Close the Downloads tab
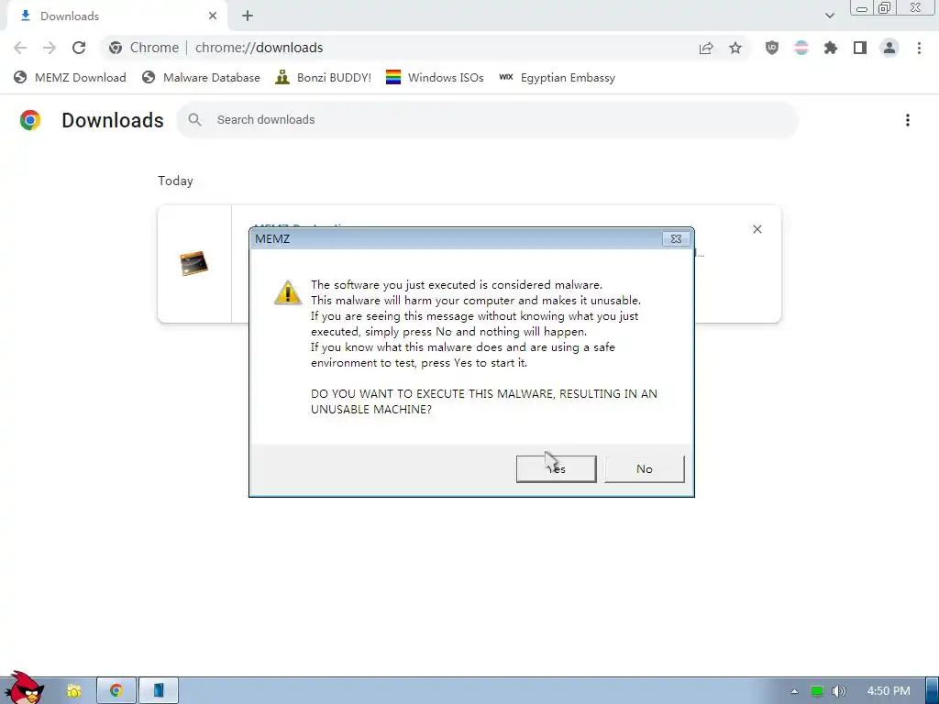The image size is (939, 704). (x=213, y=16)
